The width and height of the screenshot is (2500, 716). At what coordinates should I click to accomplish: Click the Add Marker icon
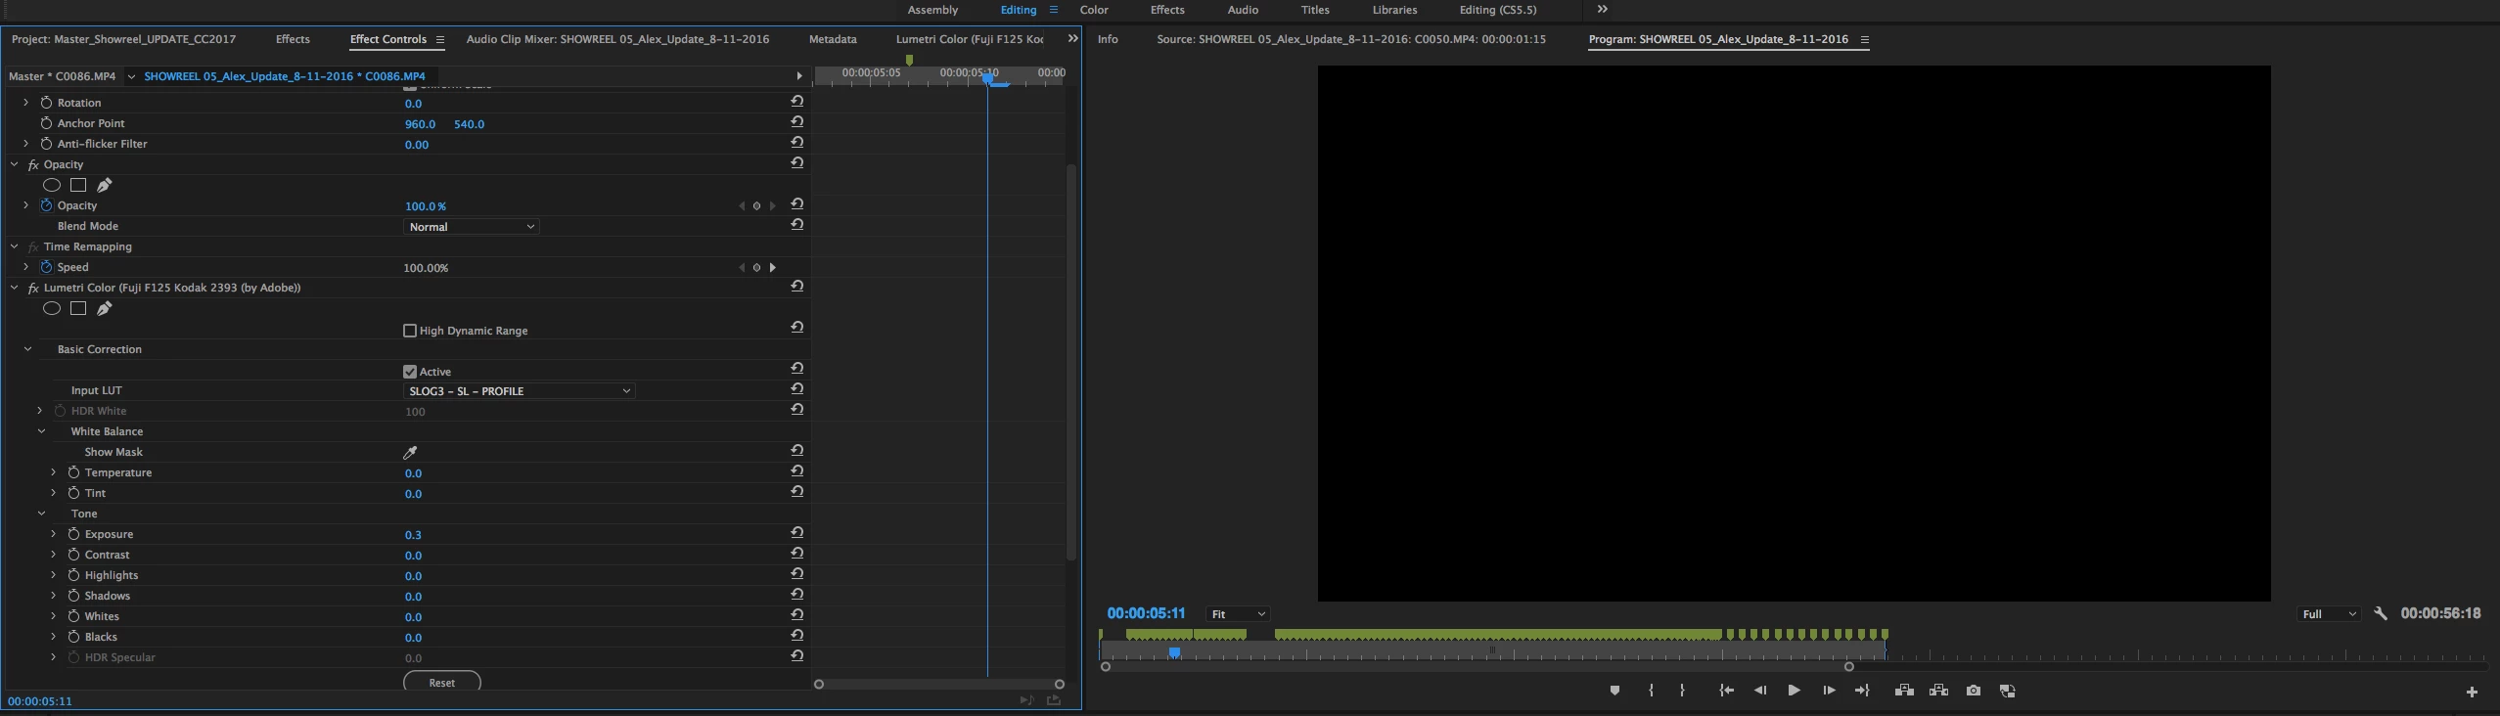click(x=1614, y=691)
